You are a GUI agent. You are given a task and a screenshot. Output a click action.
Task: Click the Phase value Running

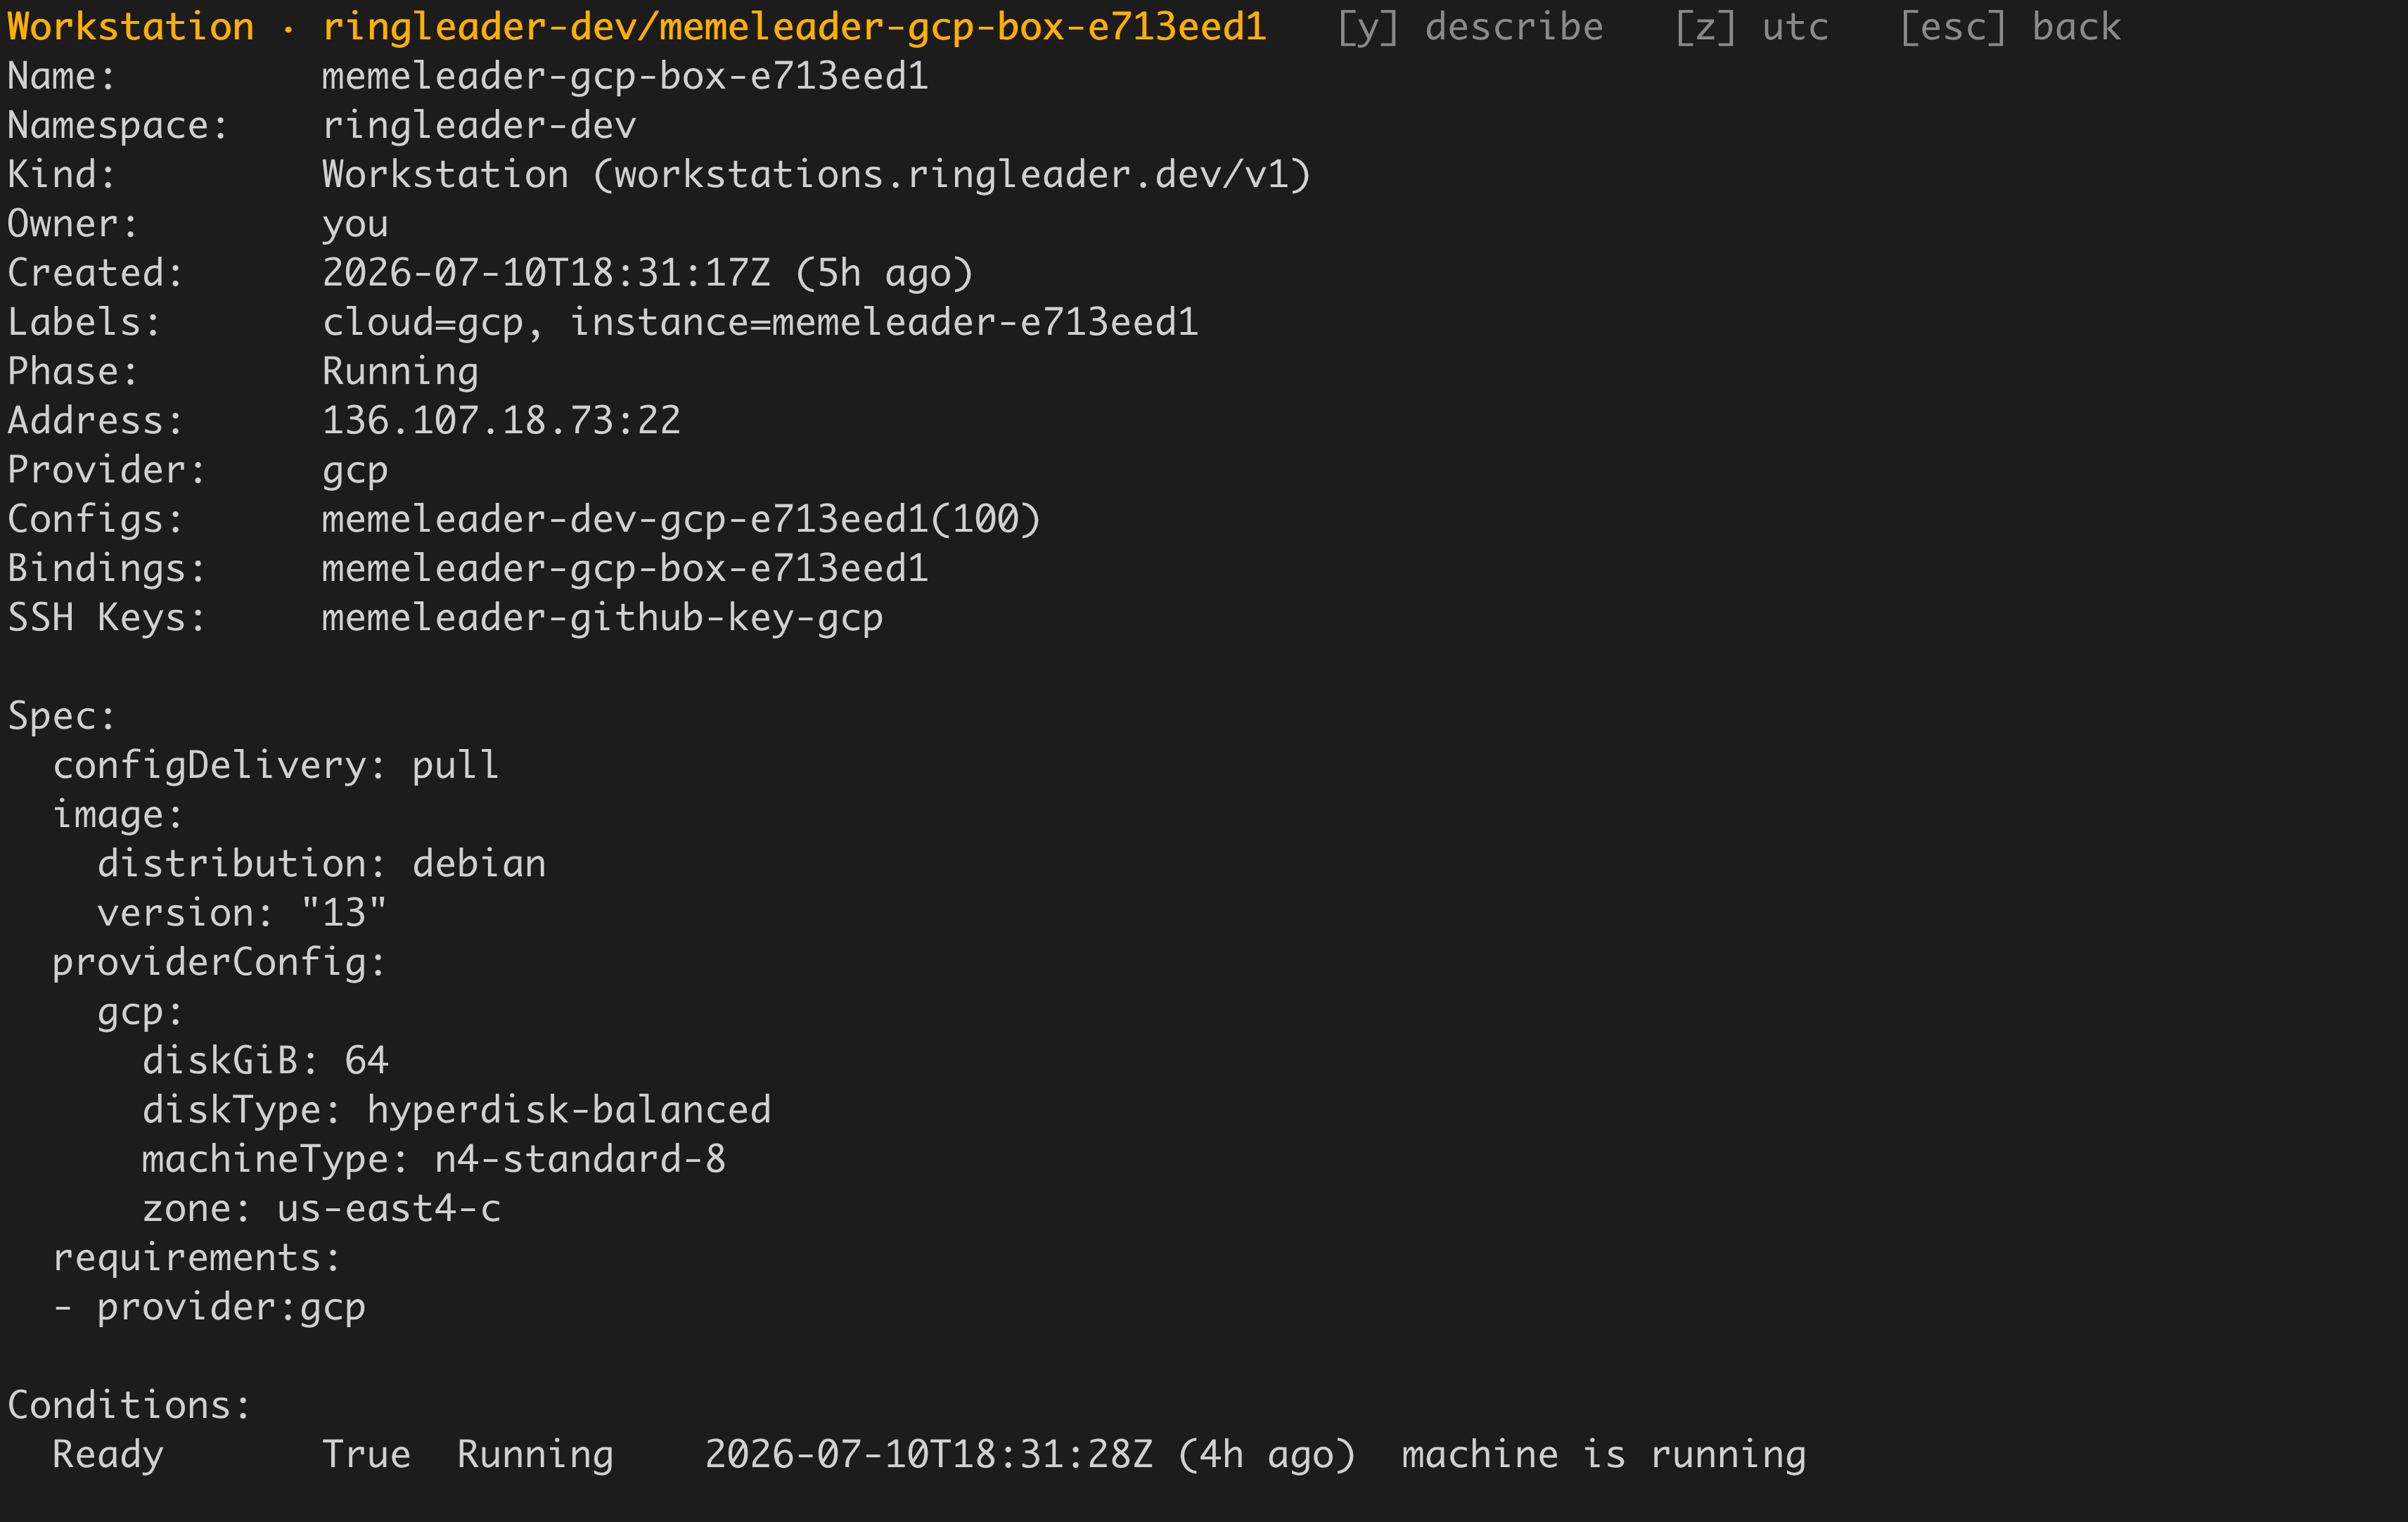(400, 371)
